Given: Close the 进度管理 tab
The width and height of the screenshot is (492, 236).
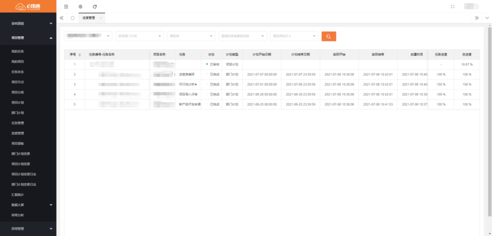Looking at the screenshot, I should coord(101,18).
